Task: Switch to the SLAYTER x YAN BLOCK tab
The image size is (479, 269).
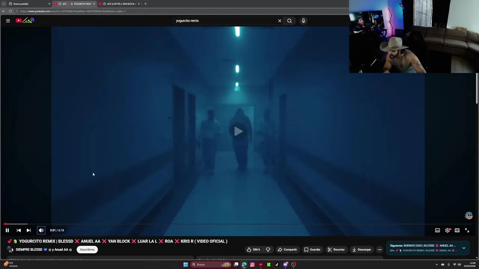Action: click(119, 4)
